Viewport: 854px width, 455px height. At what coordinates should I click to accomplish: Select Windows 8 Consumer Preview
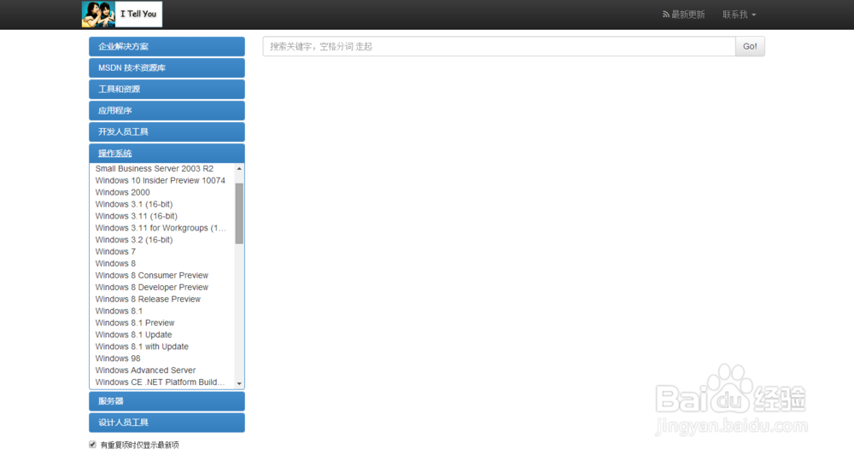tap(152, 276)
